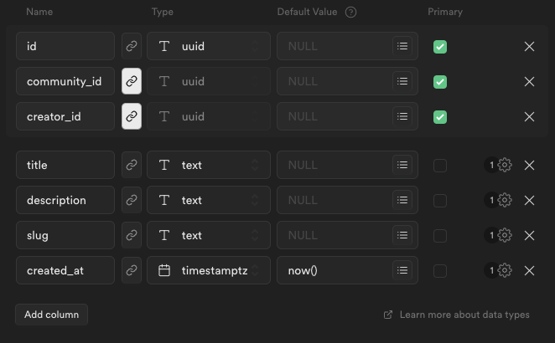Screen dimensions: 555x343
Task: Remove the slug column with its X icon
Action: click(529, 235)
